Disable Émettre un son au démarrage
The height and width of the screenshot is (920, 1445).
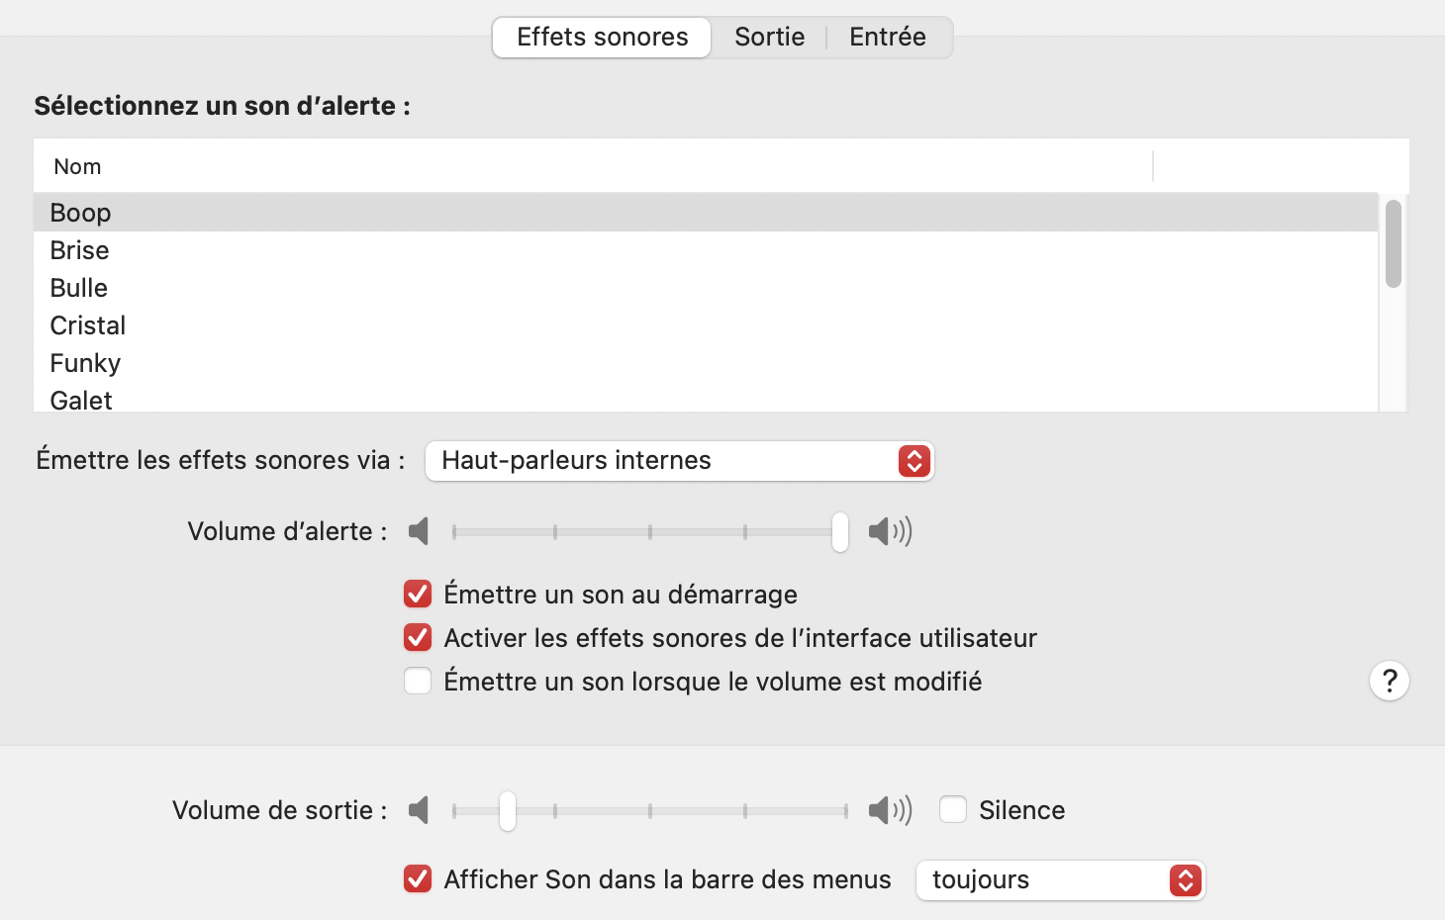point(417,594)
